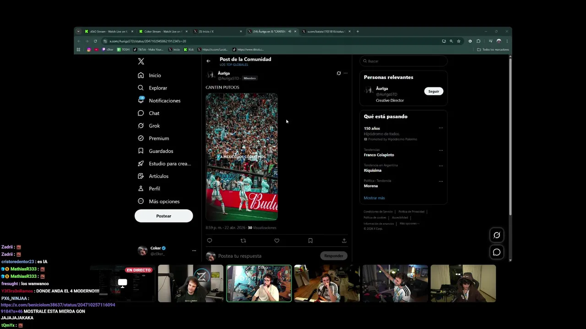Open the Morena trend
The height and width of the screenshot is (329, 586).
[x=371, y=186]
